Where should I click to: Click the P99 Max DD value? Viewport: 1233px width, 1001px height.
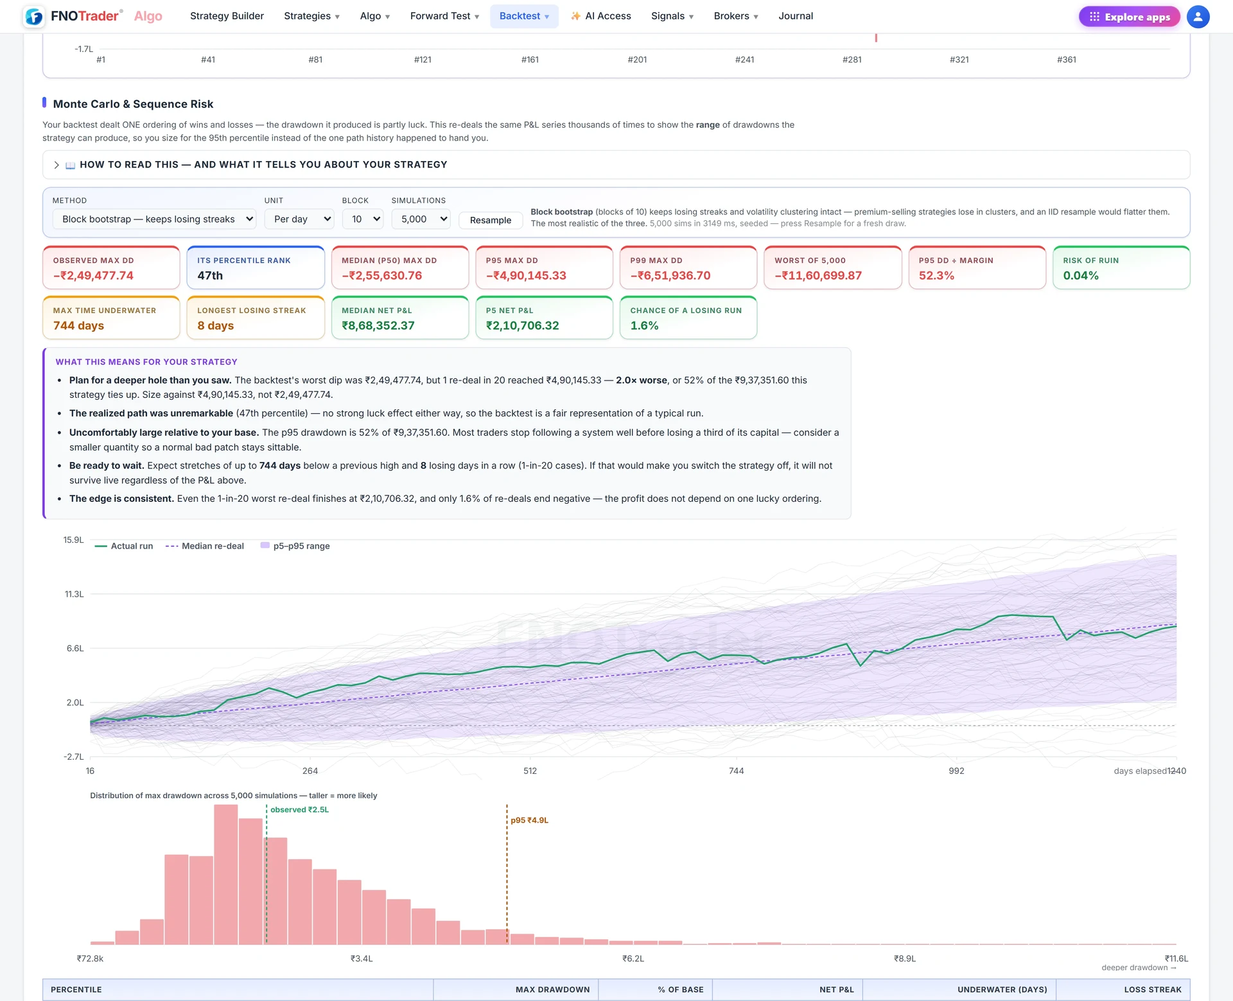click(x=670, y=275)
